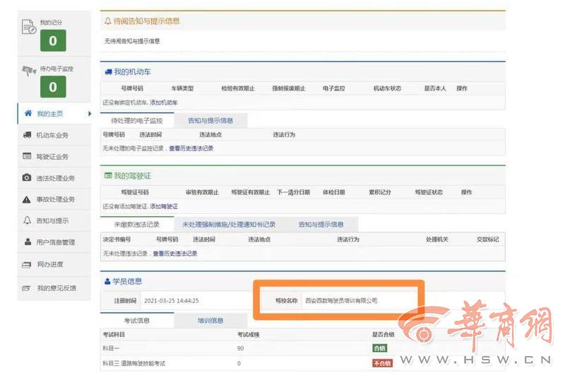Open the green 待办电子监控 count badge
Viewport: 565px width, 378px height.
[x=53, y=87]
